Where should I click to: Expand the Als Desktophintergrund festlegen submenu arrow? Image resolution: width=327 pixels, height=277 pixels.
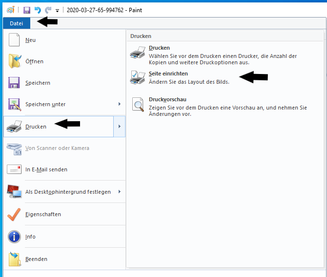(120, 191)
